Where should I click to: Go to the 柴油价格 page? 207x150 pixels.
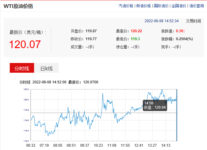click(x=143, y=6)
